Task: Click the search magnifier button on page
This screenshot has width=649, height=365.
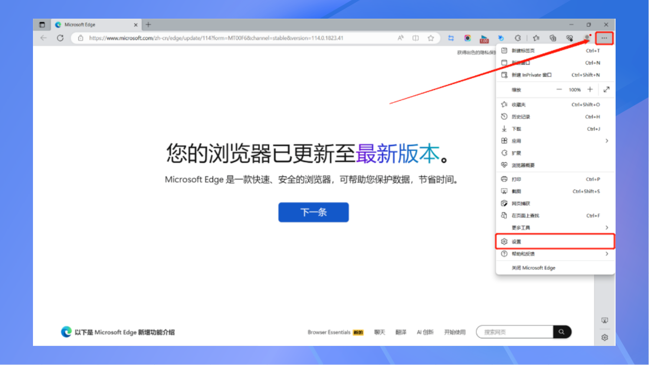Action: [x=562, y=332]
